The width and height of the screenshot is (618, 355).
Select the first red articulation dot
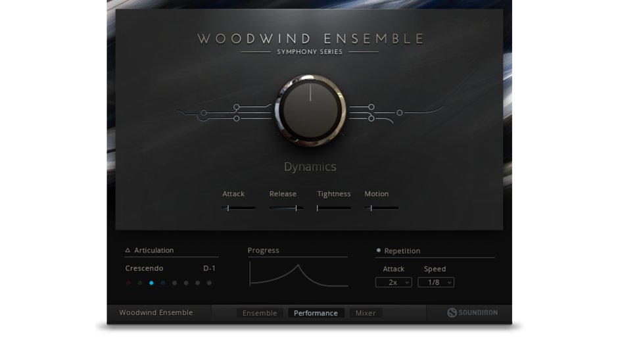(128, 283)
